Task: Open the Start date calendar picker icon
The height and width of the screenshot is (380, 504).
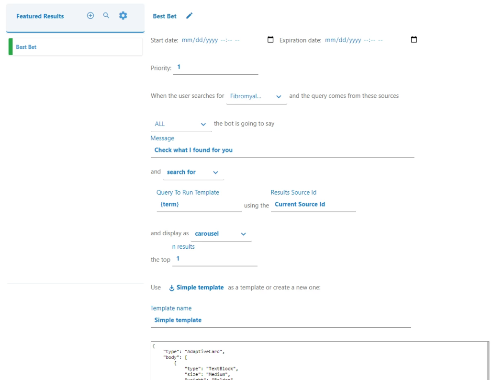Action: (270, 40)
